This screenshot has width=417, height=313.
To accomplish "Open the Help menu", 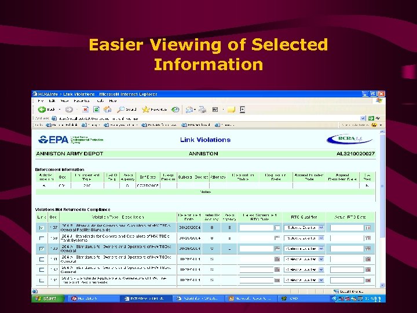I will [x=113, y=101].
